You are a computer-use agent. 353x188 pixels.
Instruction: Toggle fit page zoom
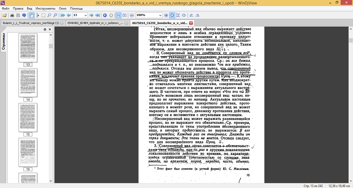(x=178, y=15)
